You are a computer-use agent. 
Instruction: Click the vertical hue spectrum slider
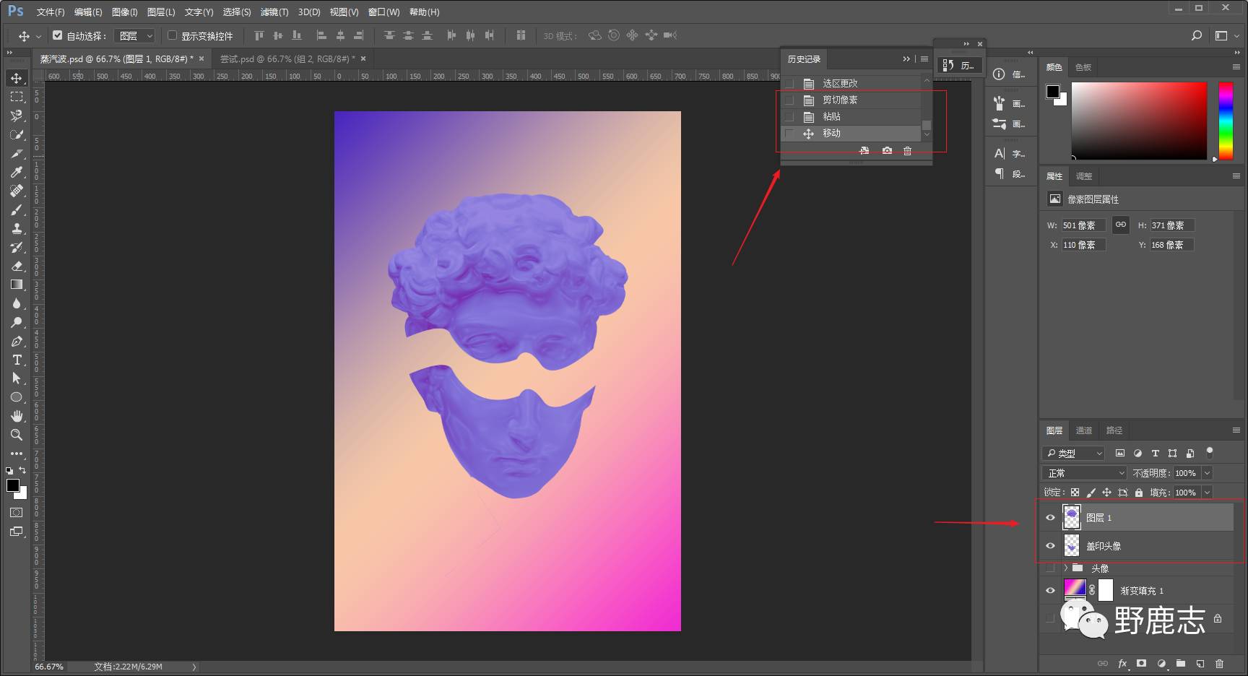click(x=1226, y=121)
